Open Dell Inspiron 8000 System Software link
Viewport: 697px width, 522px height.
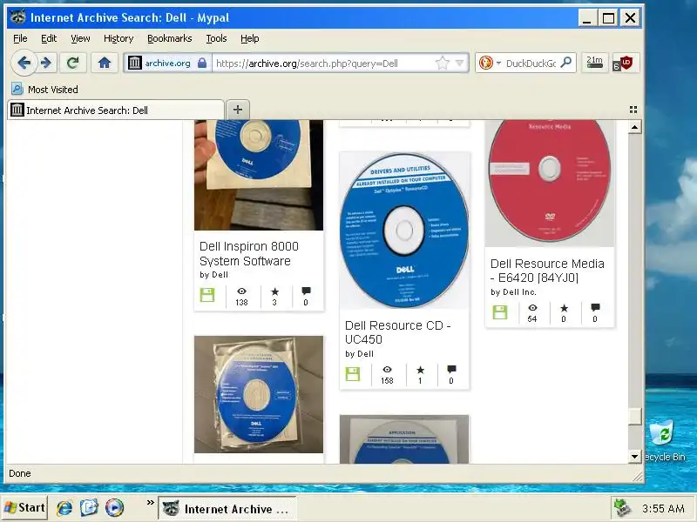pyautogui.click(x=249, y=253)
